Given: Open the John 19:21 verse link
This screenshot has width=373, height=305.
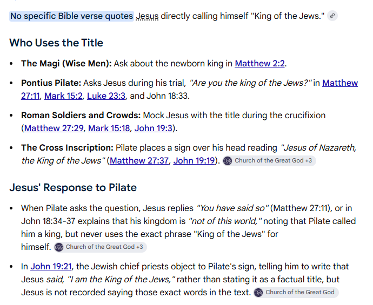Looking at the screenshot, I should (51, 266).
